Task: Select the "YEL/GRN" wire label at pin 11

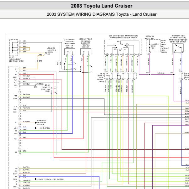Action: [26, 95]
